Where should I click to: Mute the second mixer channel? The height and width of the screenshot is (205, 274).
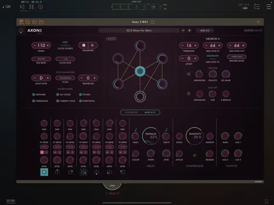point(55,152)
